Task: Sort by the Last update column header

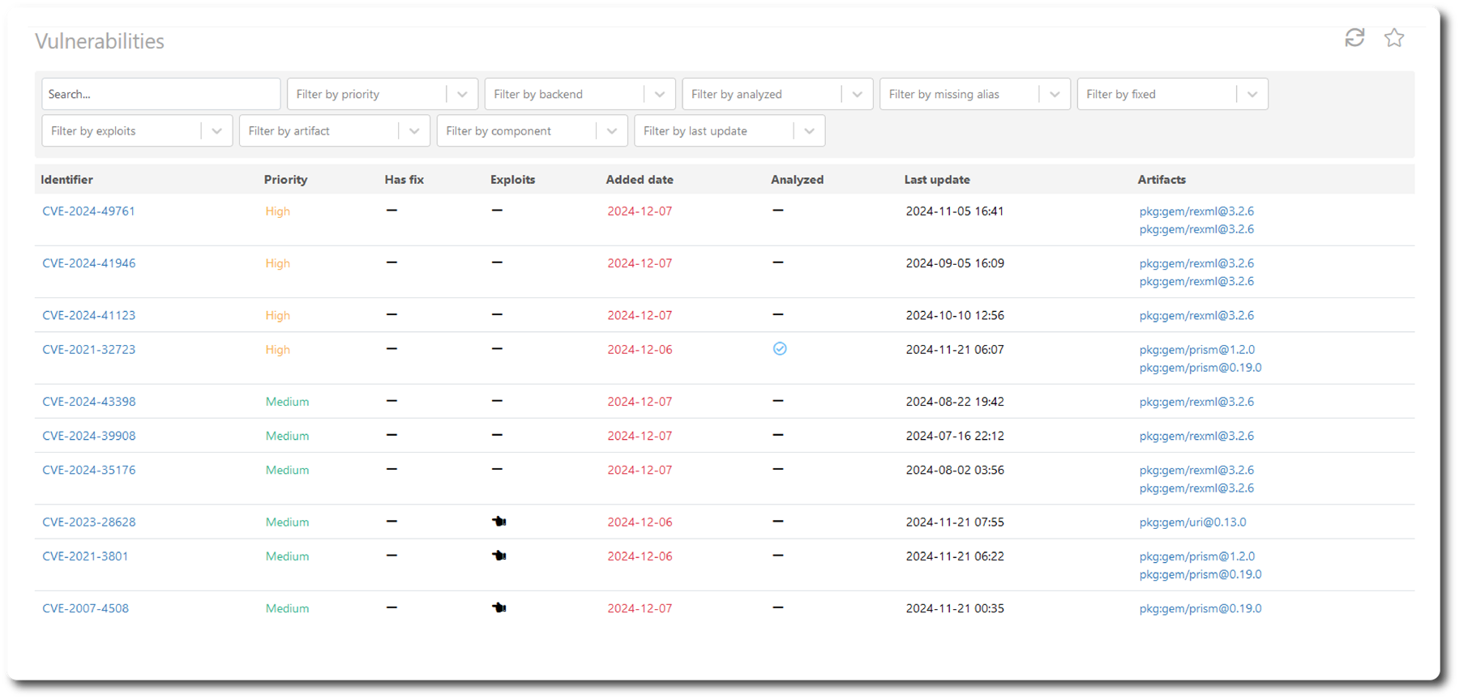Action: 937,180
